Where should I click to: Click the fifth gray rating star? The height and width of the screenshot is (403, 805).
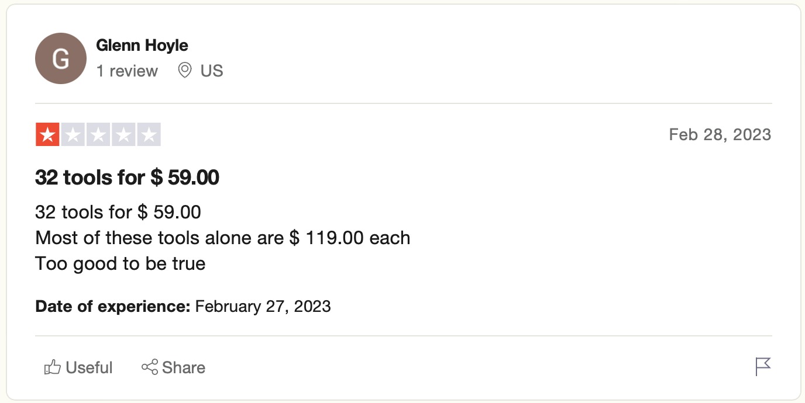click(x=149, y=135)
